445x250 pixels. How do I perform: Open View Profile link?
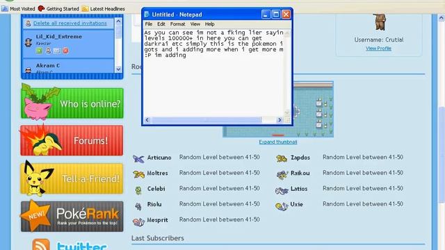(x=378, y=49)
